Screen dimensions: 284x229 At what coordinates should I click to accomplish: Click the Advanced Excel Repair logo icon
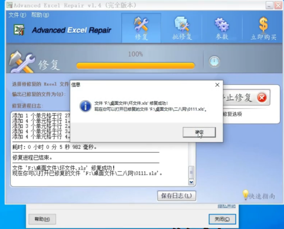click(x=19, y=30)
